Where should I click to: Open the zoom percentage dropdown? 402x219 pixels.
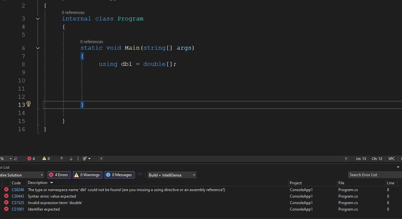coord(10,159)
